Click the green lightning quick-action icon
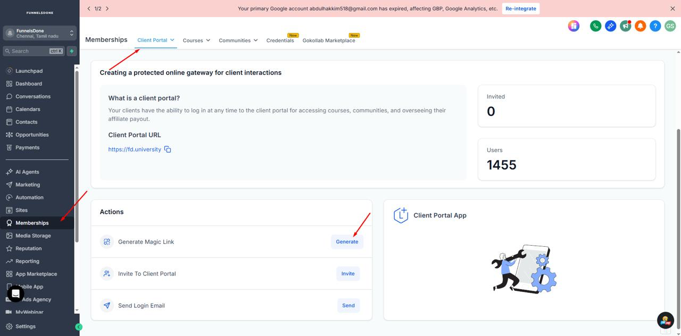681x336 pixels. pyautogui.click(x=72, y=51)
